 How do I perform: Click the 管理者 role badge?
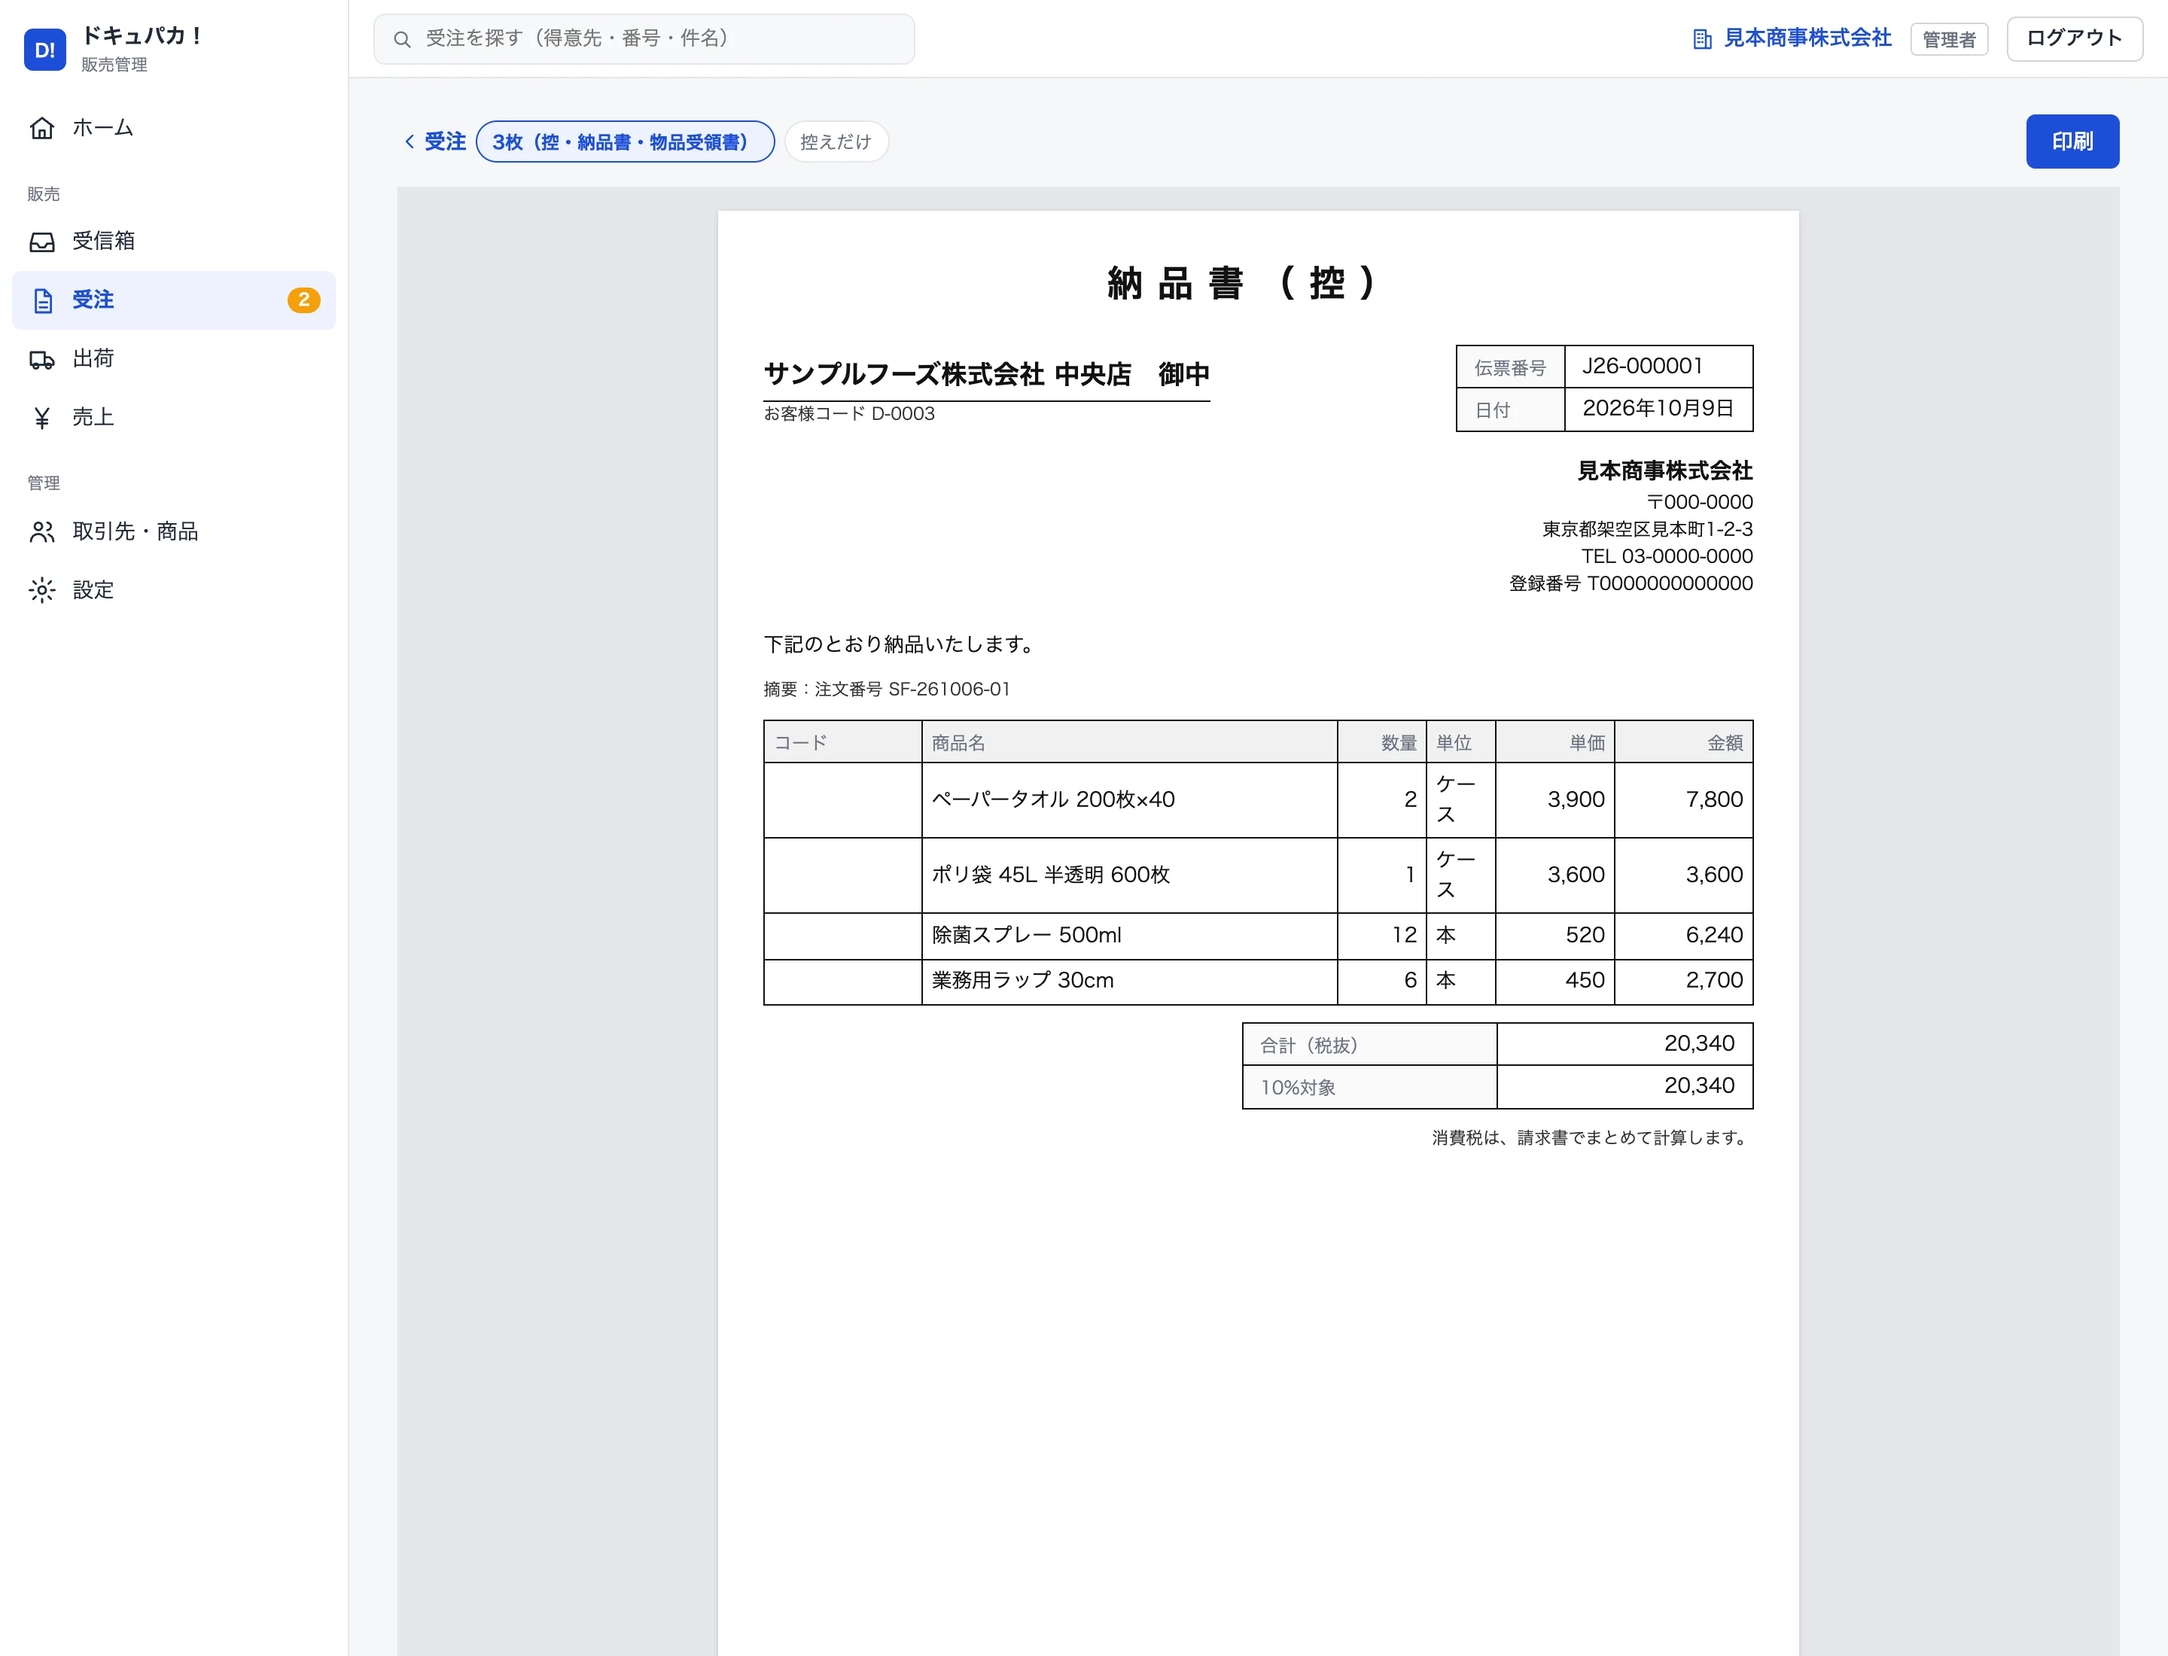[x=1949, y=39]
